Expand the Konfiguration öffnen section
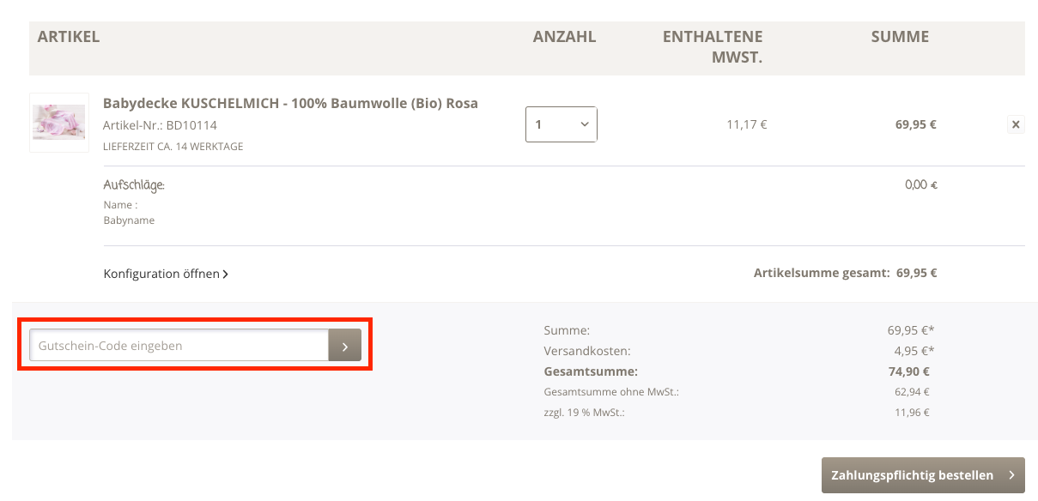The image size is (1038, 501). (161, 275)
